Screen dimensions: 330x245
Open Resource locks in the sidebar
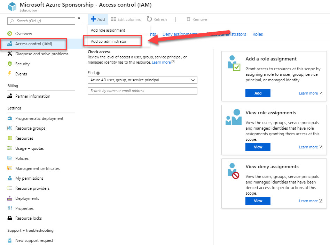tap(29, 218)
